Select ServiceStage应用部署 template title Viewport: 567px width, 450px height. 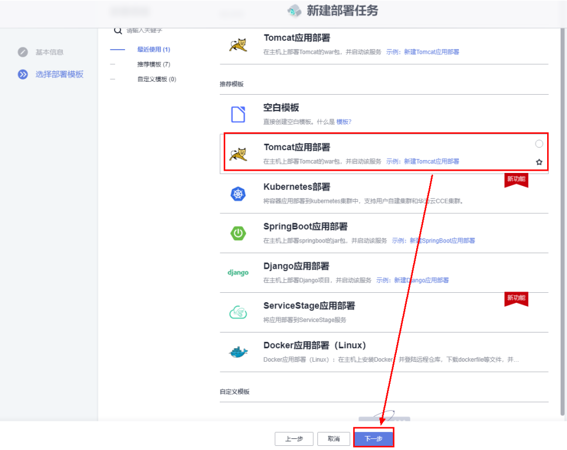(x=309, y=306)
